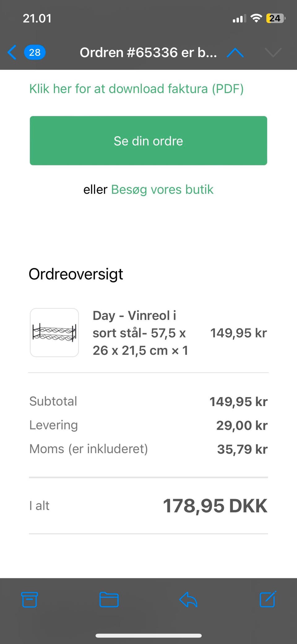Tap the back arrow to the inbox
The width and height of the screenshot is (297, 644).
click(12, 52)
